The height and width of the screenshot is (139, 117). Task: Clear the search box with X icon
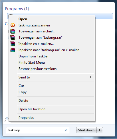point(66,130)
